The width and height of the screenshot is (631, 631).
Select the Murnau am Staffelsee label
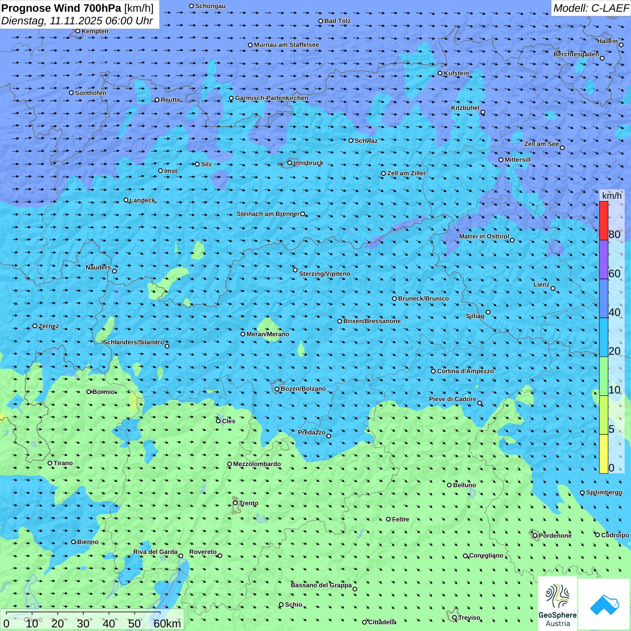(286, 45)
